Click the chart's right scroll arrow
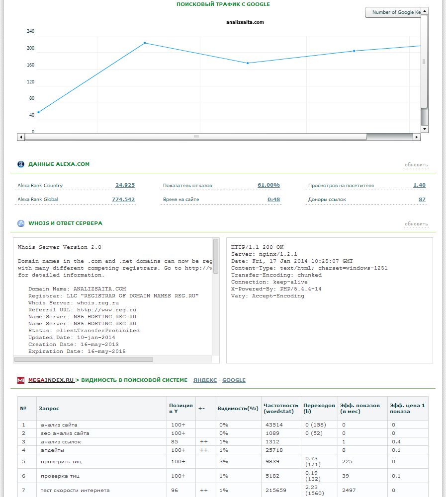The height and width of the screenshot is (497, 446). [x=417, y=137]
